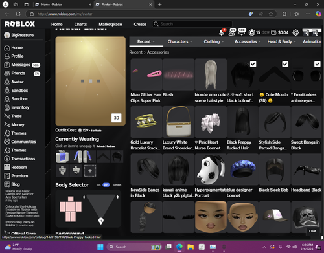The height and width of the screenshot is (253, 324).
Task: Select the pink head part of body figure
Action: (x=71, y=199)
